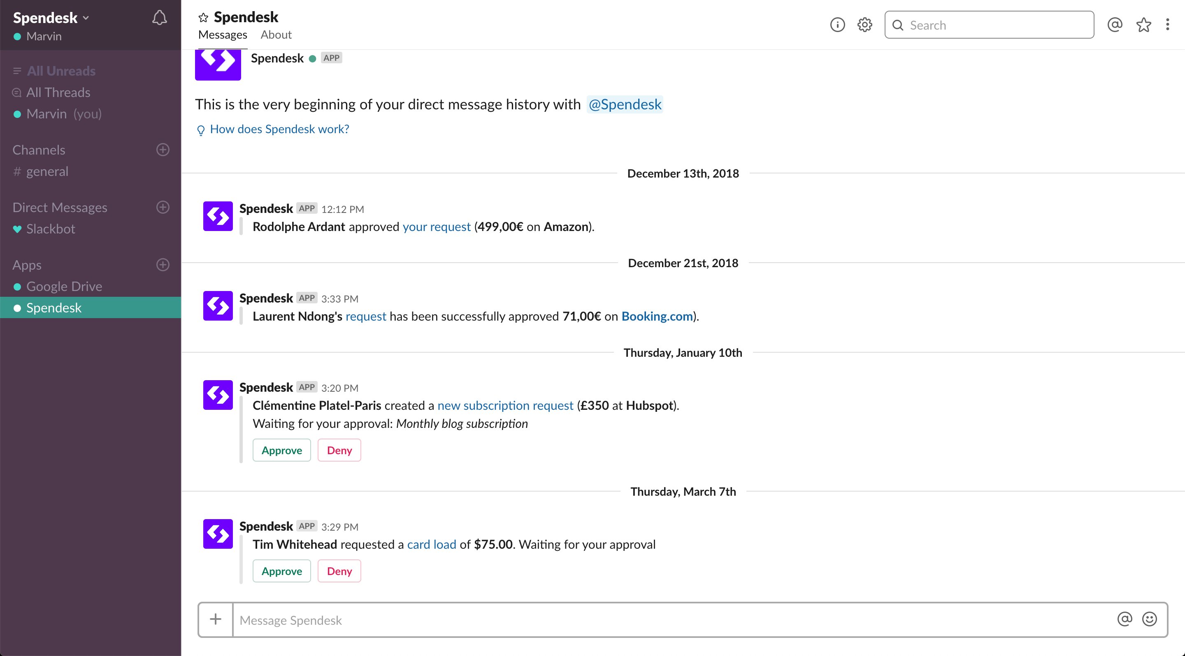1185x656 pixels.
Task: Switch to the About tab
Action: [x=276, y=35]
